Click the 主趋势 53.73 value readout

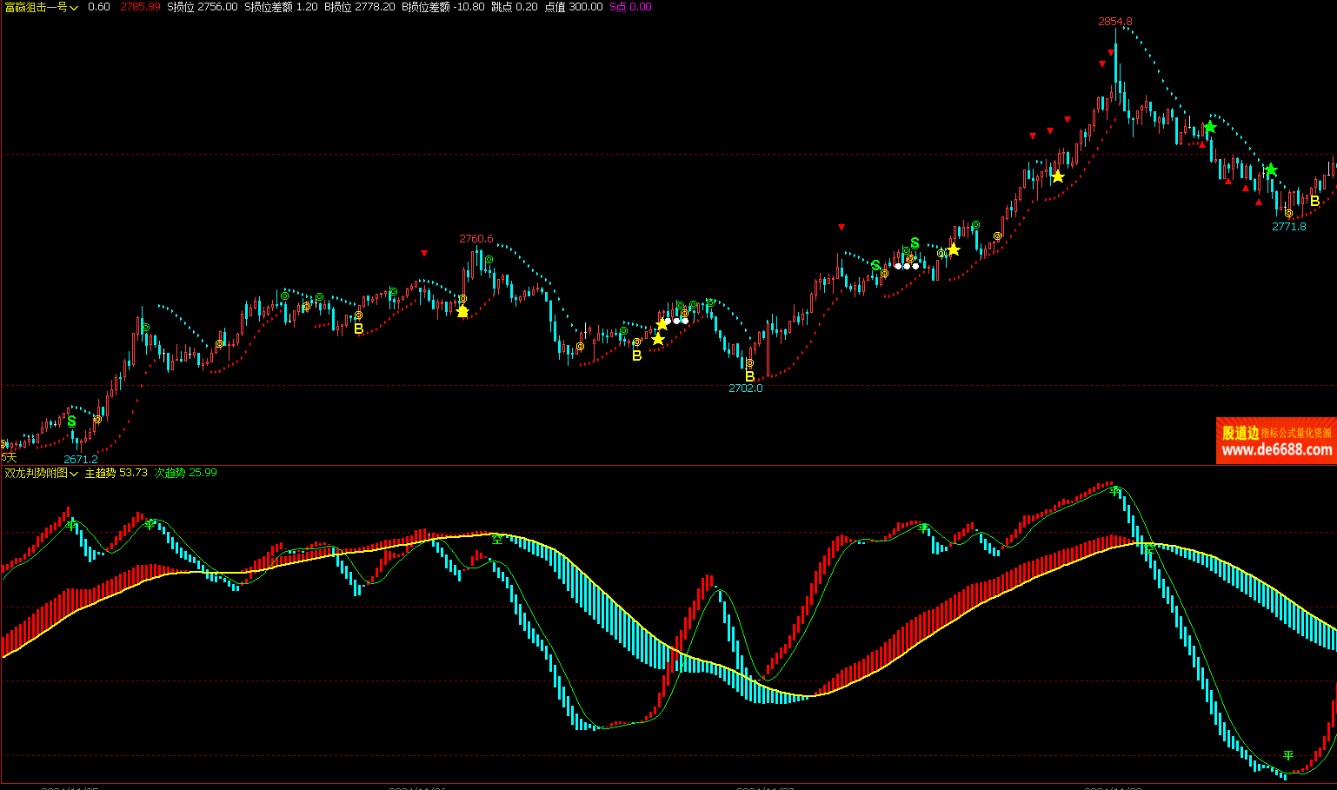[x=116, y=473]
